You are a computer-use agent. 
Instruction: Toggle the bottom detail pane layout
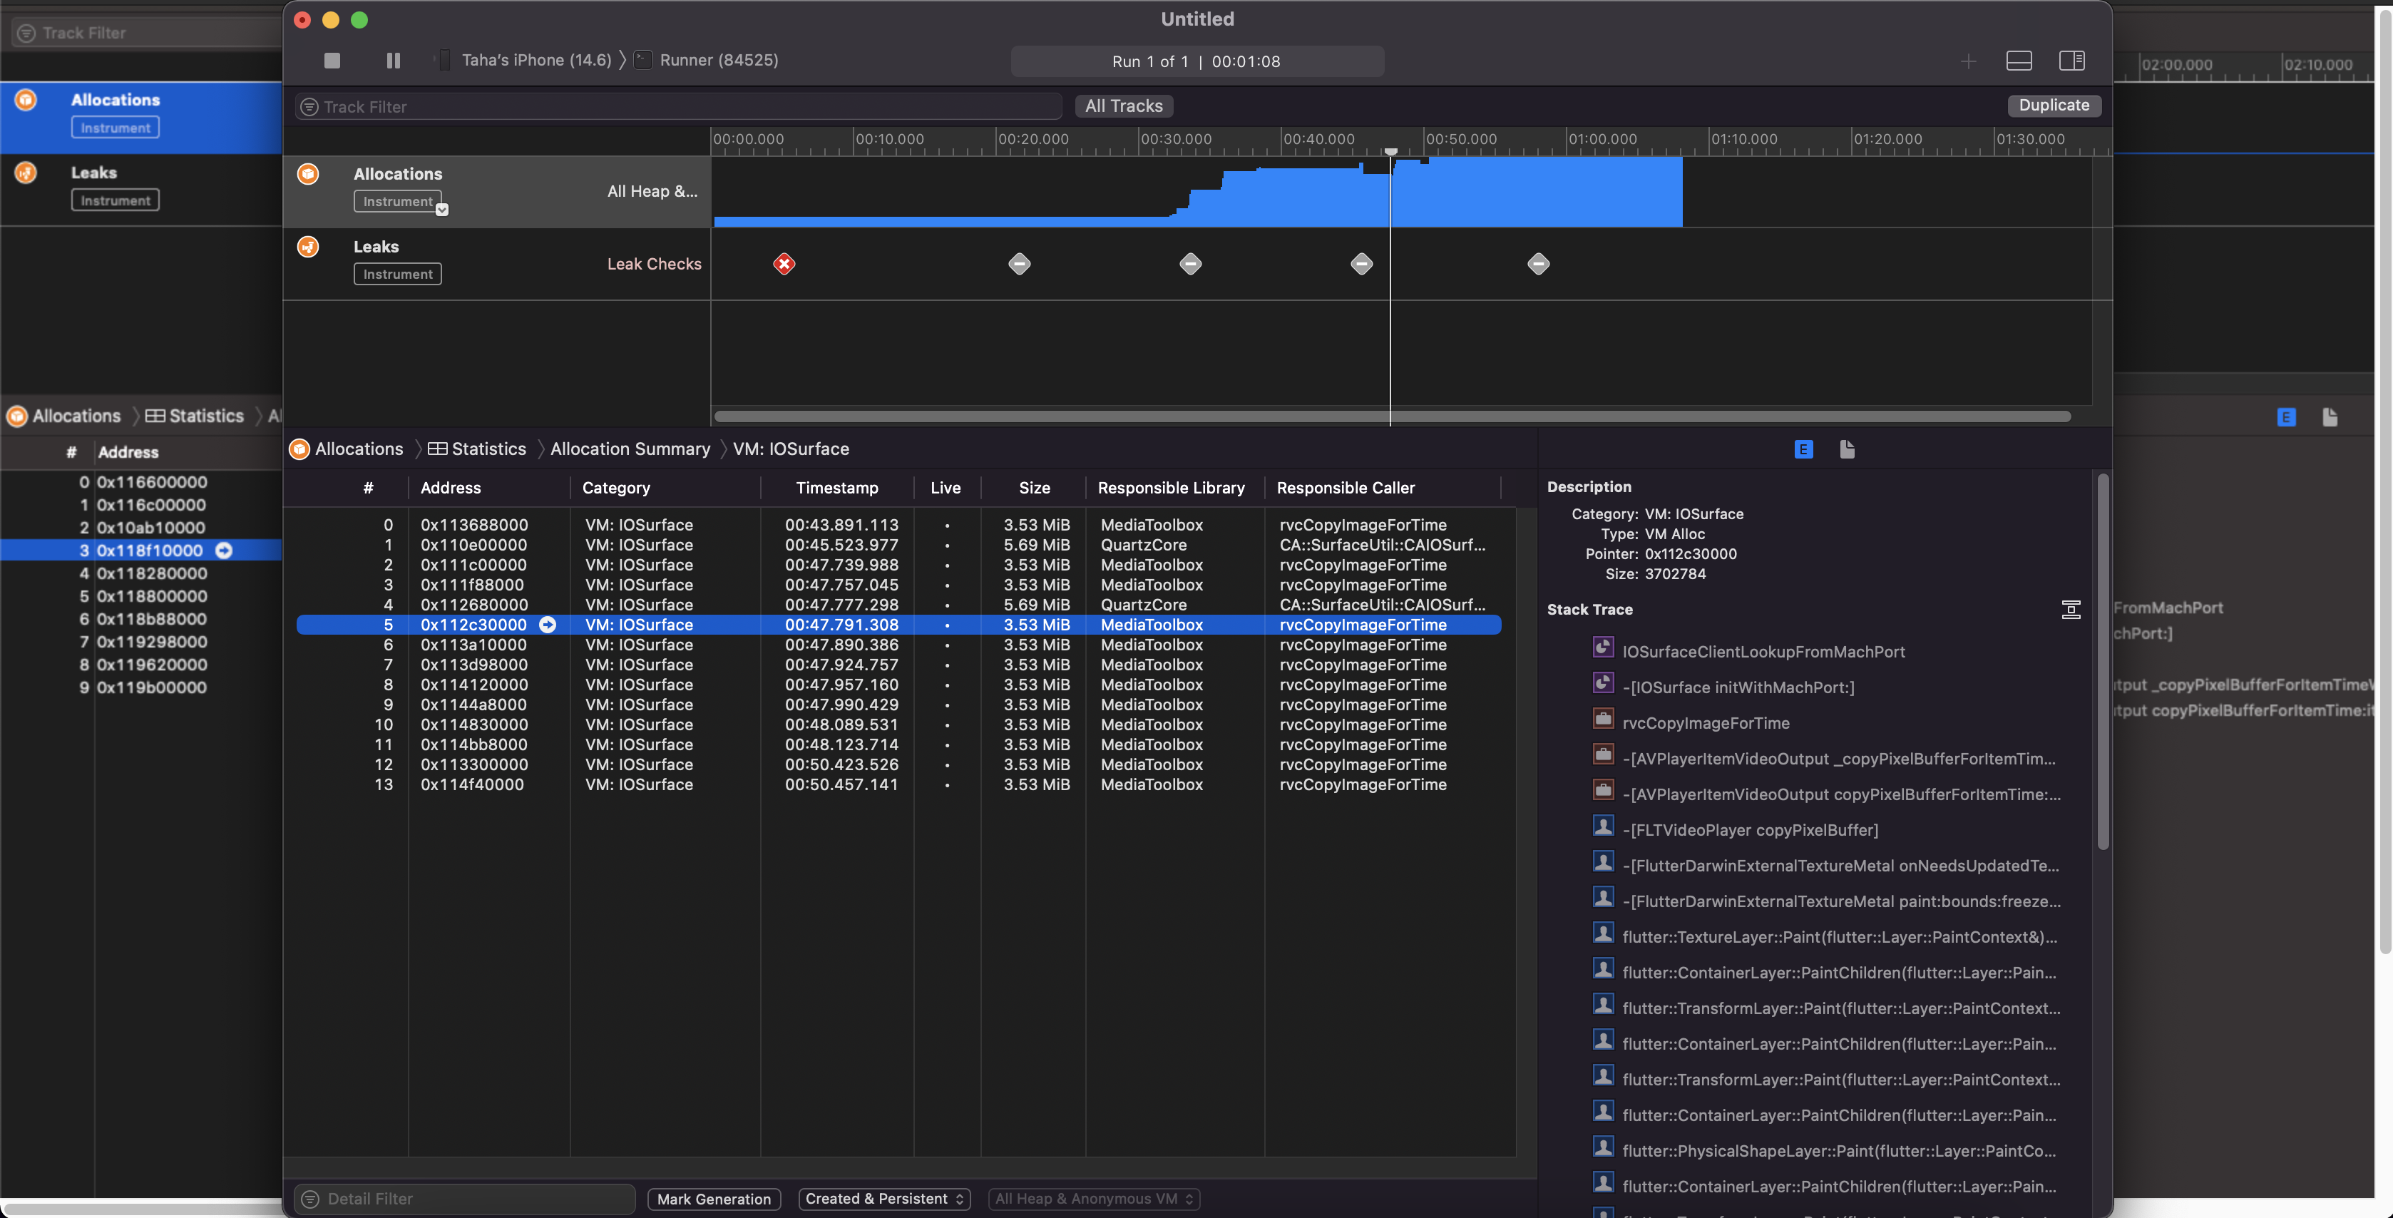coord(2018,61)
